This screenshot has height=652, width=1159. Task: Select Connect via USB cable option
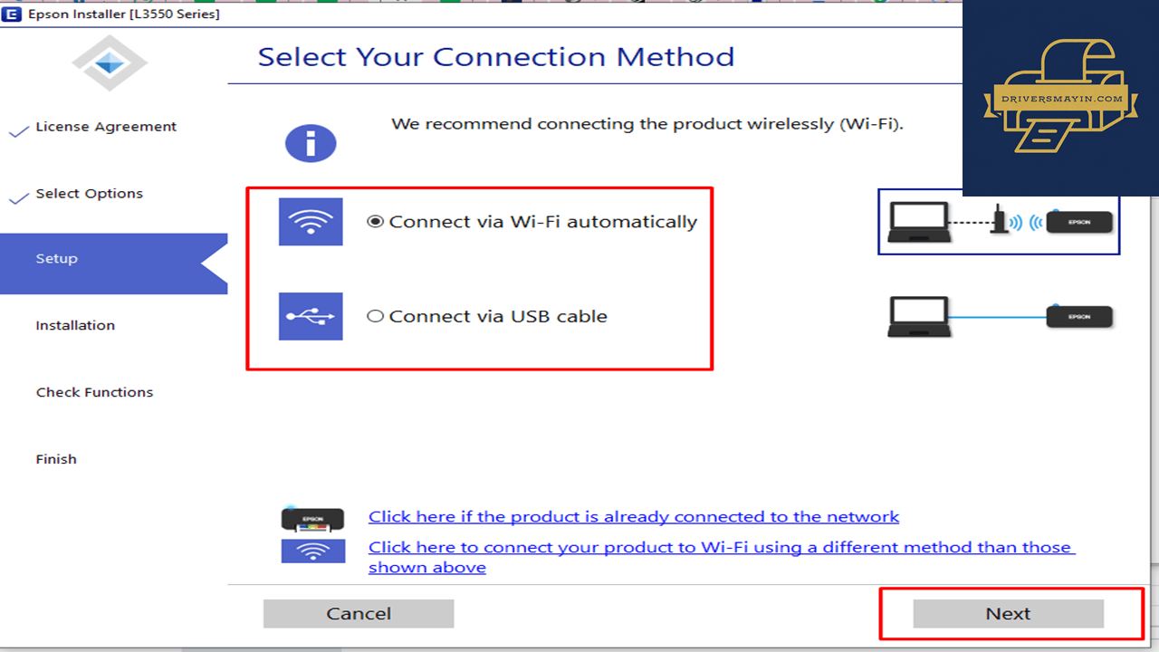tap(487, 316)
